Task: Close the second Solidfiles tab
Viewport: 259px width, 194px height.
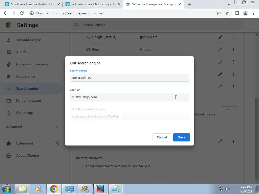Action: click(119, 4)
